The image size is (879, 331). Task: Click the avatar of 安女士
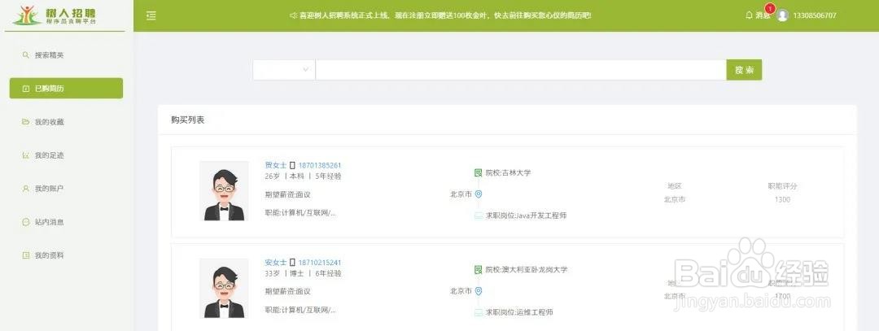pyautogui.click(x=225, y=289)
